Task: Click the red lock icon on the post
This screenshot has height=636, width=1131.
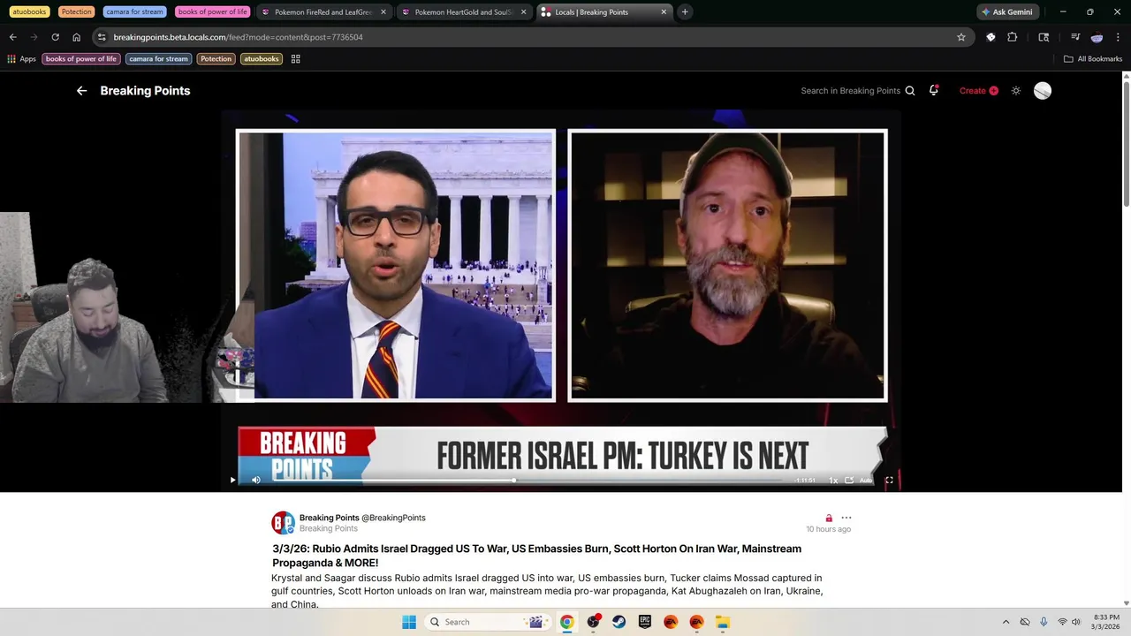Action: [829, 518]
